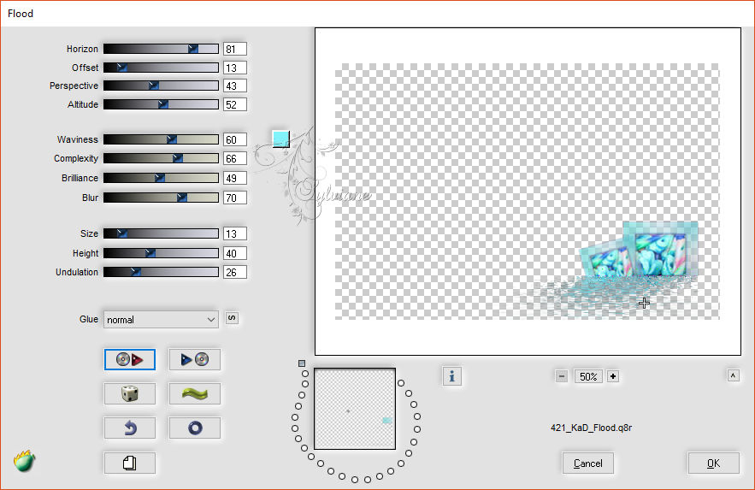Image resolution: width=755 pixels, height=490 pixels.
Task: Click the 421_KaD_Flood.q8r preset filename
Action: [592, 428]
